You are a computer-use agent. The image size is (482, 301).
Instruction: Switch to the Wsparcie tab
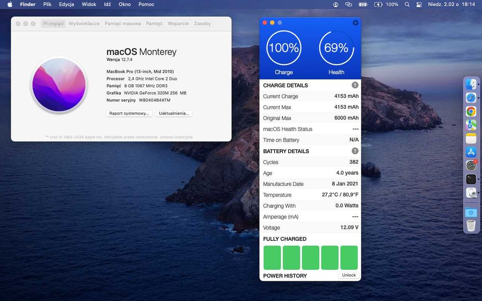(178, 23)
